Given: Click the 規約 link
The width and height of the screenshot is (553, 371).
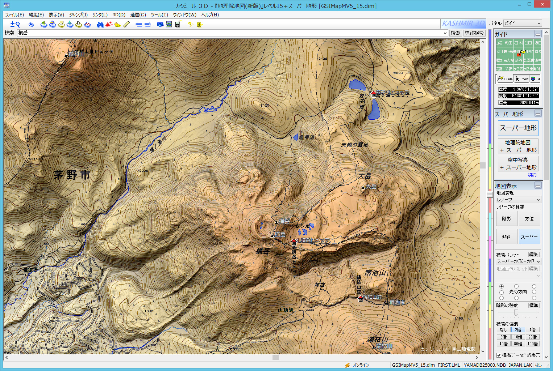Looking at the screenshot, I should (532, 175).
